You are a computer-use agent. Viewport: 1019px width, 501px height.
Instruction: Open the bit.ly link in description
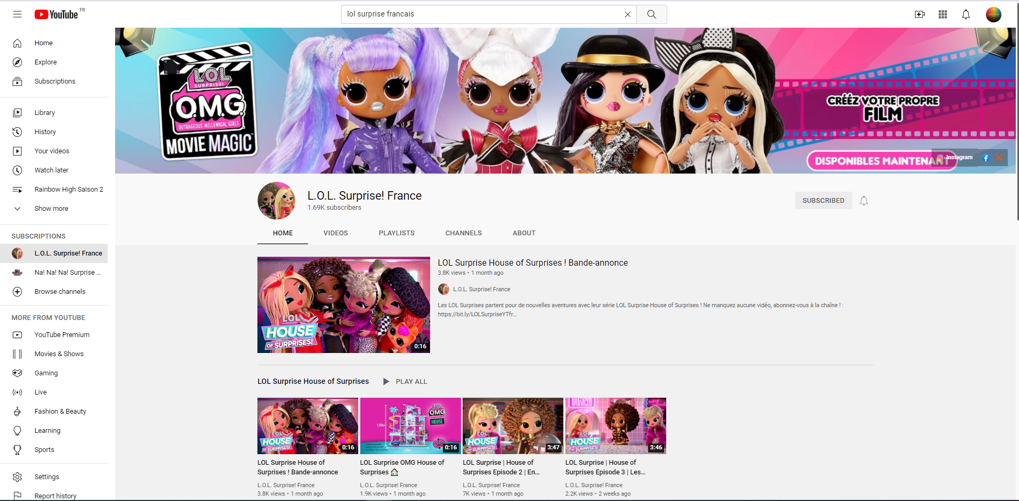click(477, 314)
